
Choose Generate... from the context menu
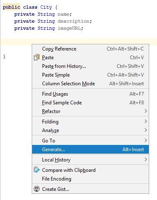point(90,149)
